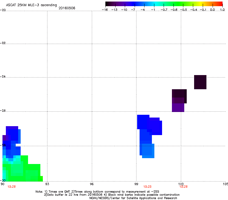Image resolution: width=228 pixels, height=200 pixels.
Task: Click the longitude axis label '90'
Action: click(2, 184)
